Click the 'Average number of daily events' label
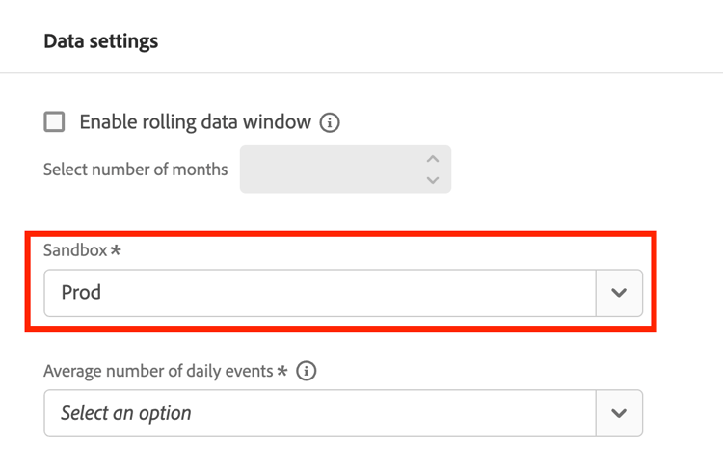 [159, 371]
